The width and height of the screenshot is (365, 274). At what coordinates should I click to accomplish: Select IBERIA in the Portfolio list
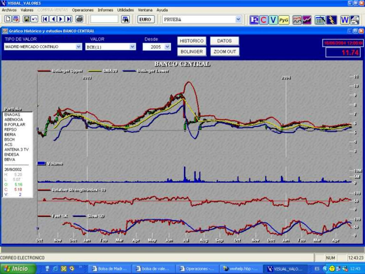[x=10, y=135]
